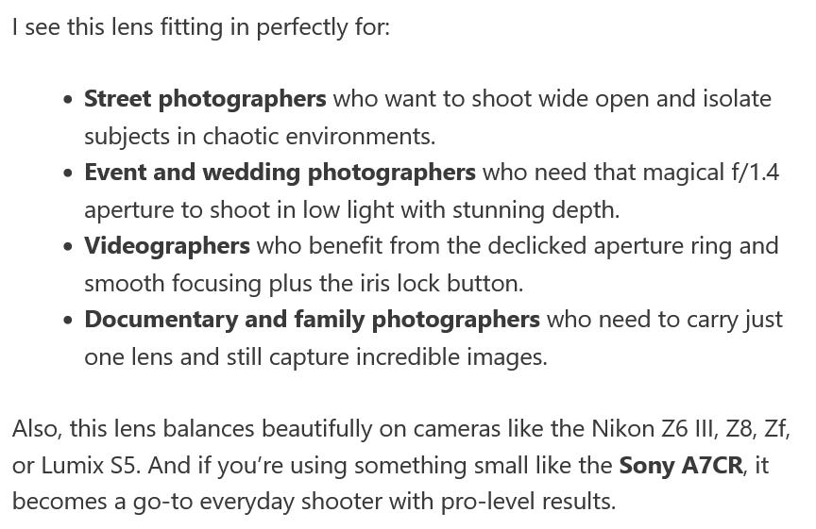Click the bold 'Event and wedding photographers' text
The height and width of the screenshot is (529, 816).
tap(280, 173)
